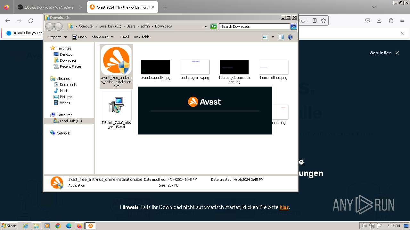This screenshot has height=230, width=410.
Task: Click E-mail in Explorer toolbar
Action: click(124, 37)
